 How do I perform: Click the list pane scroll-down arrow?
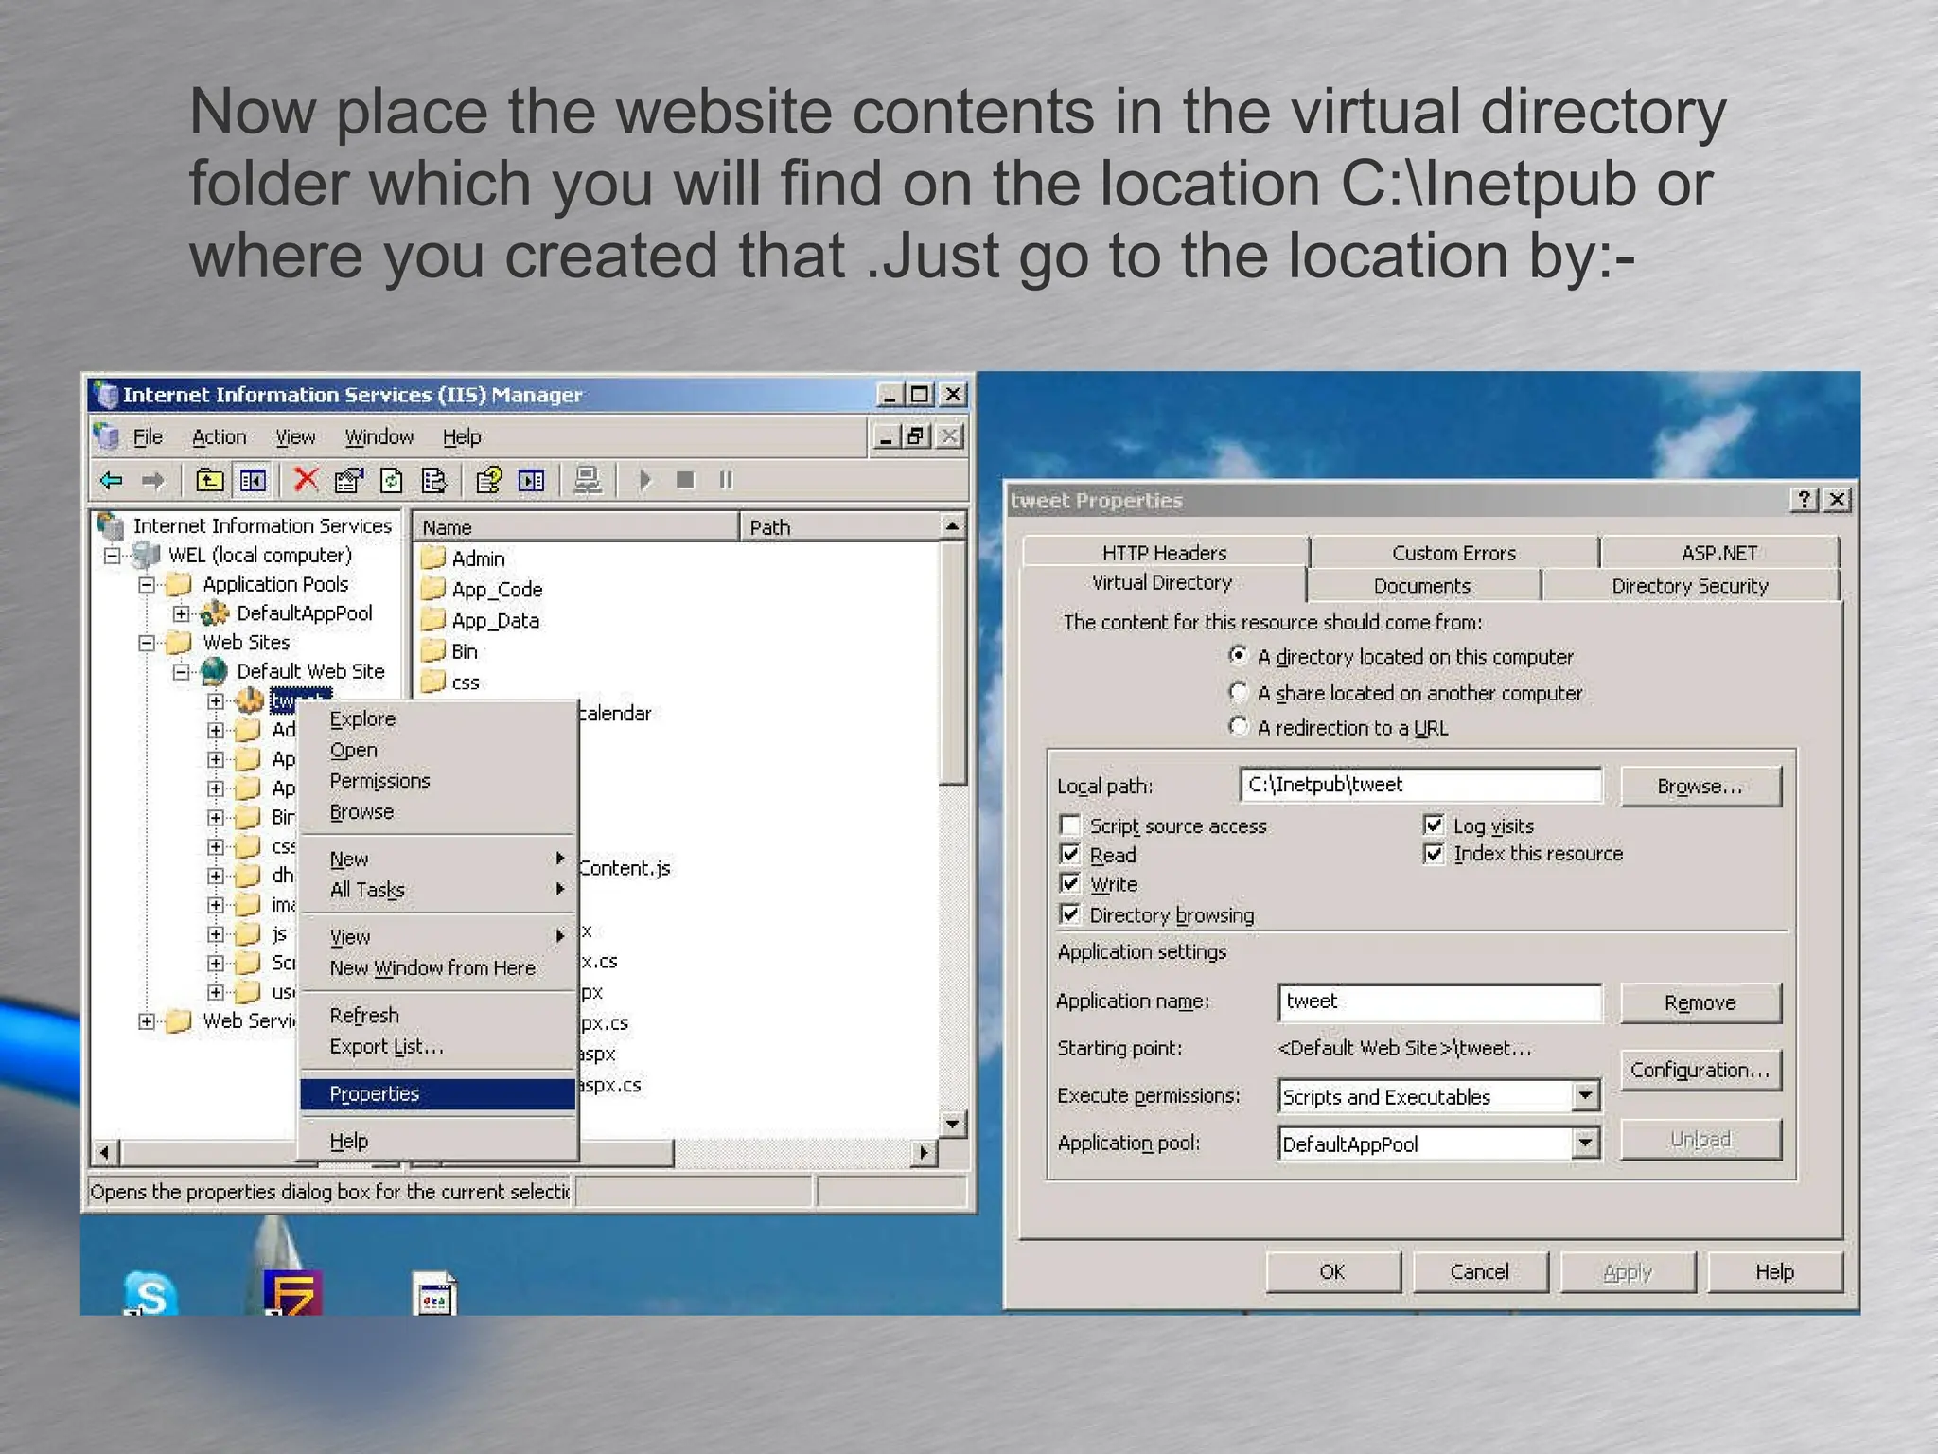953,1124
